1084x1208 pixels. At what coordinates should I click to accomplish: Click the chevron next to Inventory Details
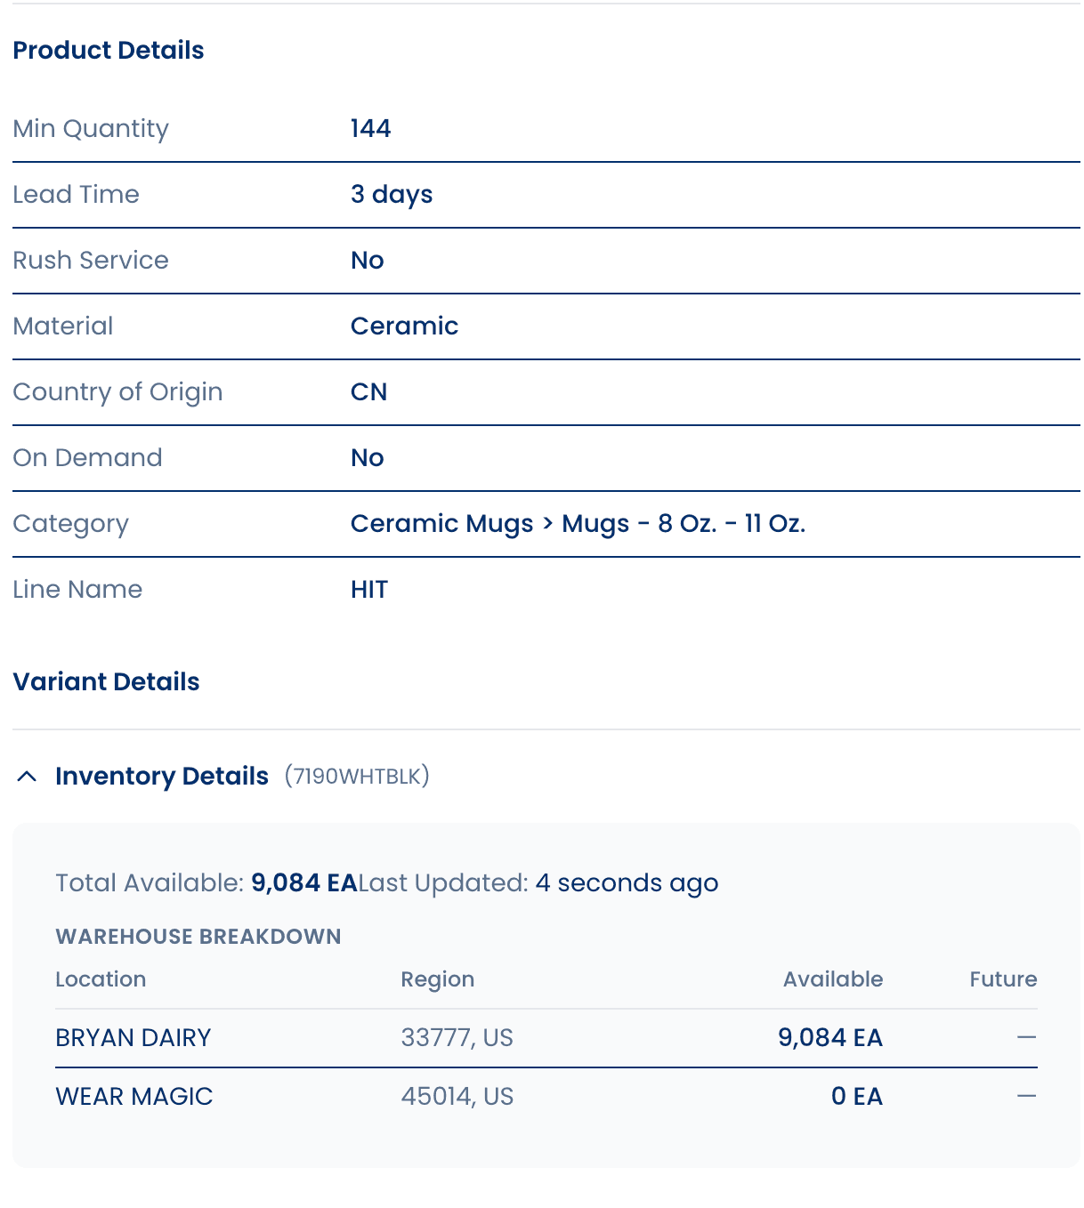coord(27,776)
